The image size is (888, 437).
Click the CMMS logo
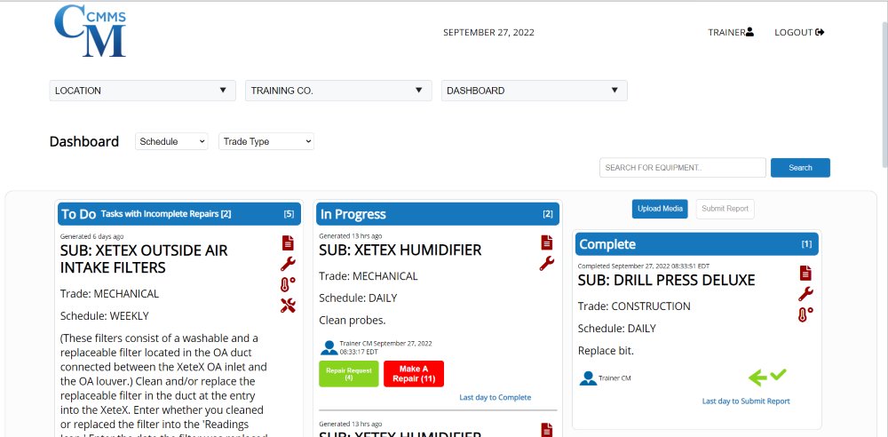[90, 30]
